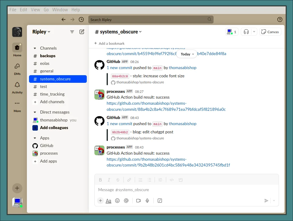Open the Window menu
This screenshot has height=221, width=293.
(x=60, y=9)
